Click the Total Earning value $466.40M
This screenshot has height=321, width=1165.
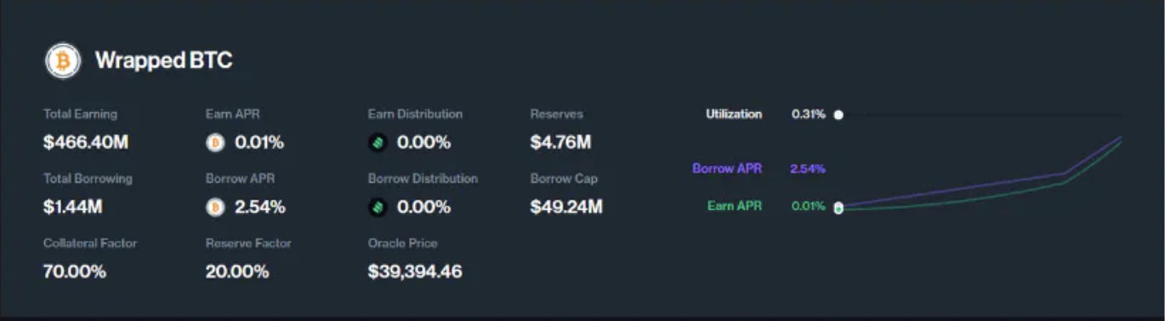[x=86, y=143]
